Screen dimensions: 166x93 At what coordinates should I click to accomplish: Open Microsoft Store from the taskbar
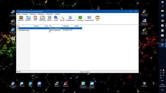click(162, 35)
